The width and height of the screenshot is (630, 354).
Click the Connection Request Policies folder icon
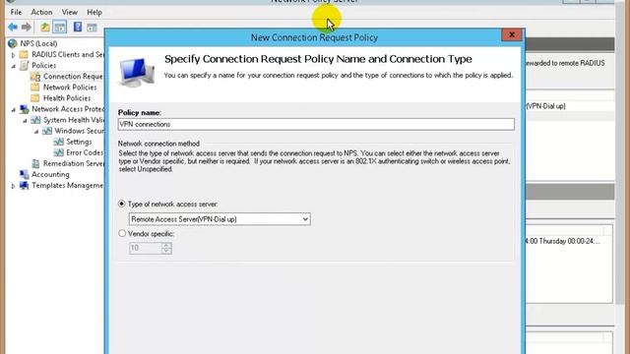point(35,77)
